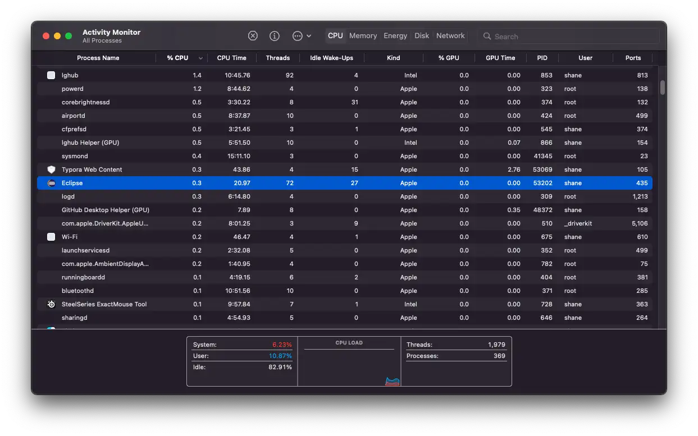698x436 pixels.
Task: Sort by Idle Wake-Ups column
Action: point(331,58)
